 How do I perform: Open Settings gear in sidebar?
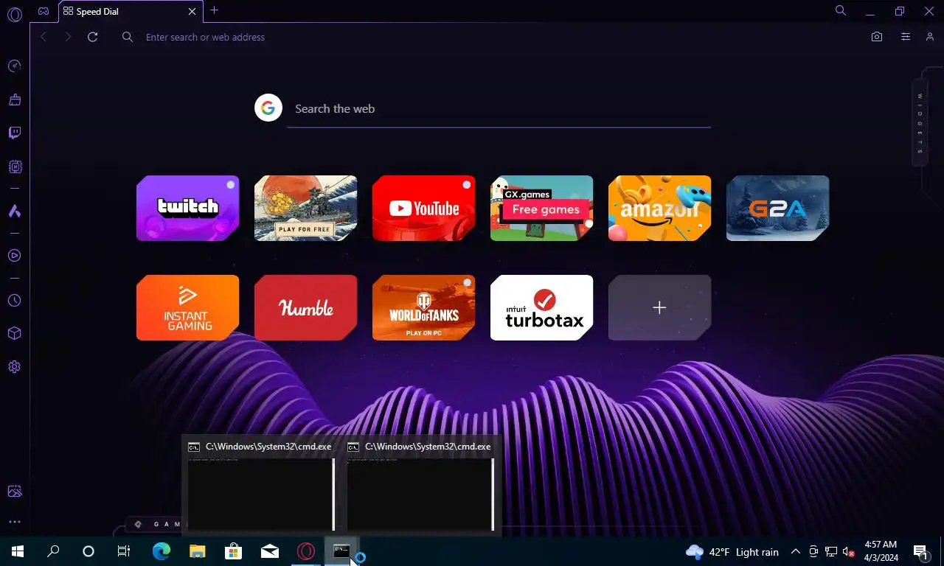pyautogui.click(x=14, y=367)
